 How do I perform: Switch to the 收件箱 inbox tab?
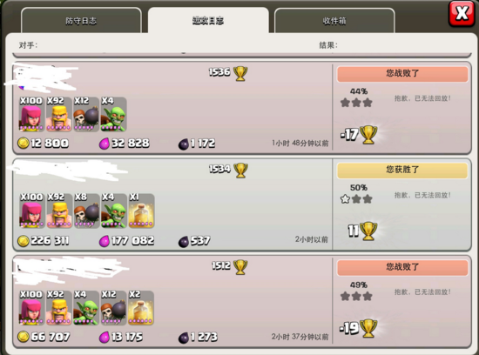coord(334,21)
